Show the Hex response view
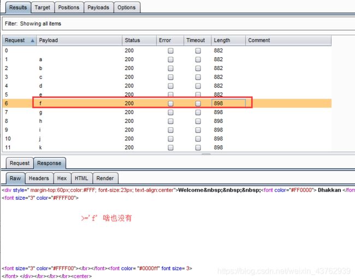Image resolution: width=355 pixels, height=280 pixels. 62,178
